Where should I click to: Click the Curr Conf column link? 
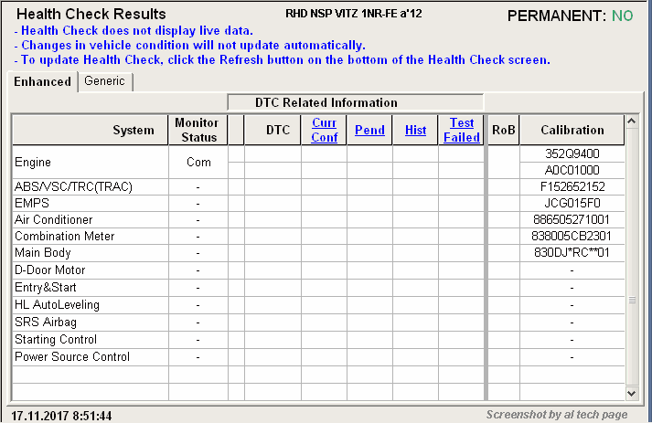pos(324,130)
